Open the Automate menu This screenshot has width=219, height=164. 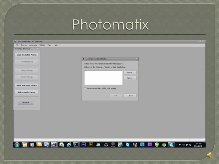pos(33,45)
